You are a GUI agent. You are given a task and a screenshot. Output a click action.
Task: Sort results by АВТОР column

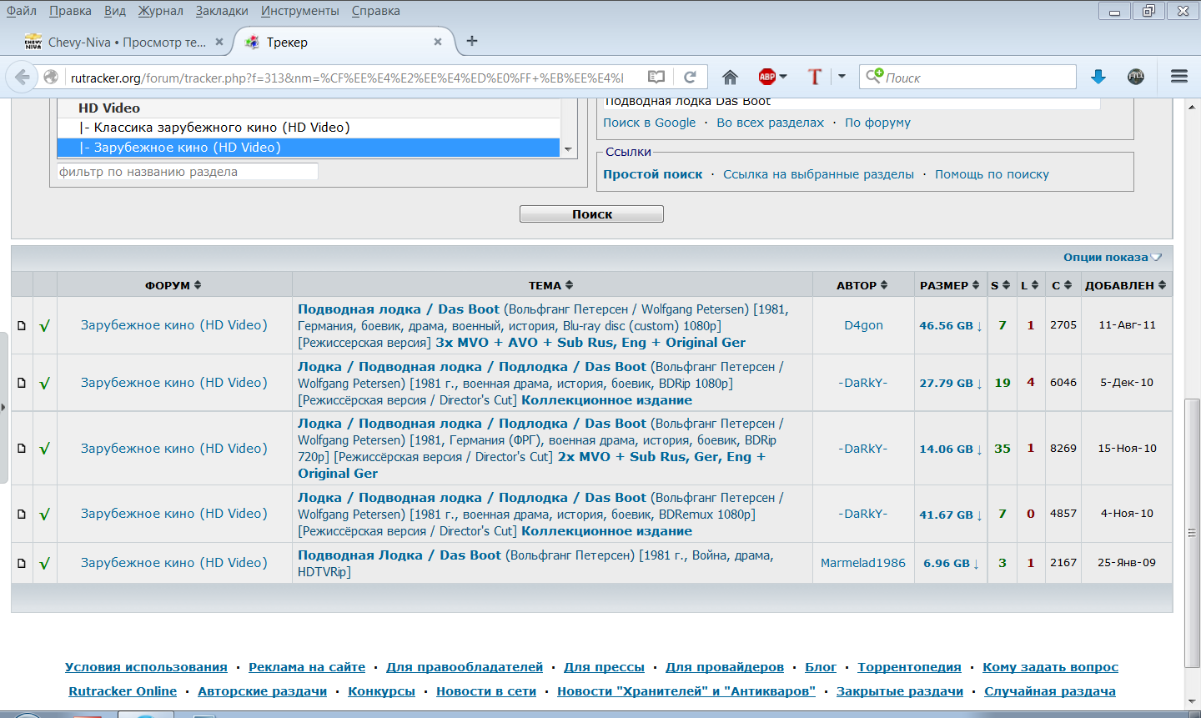tap(862, 285)
